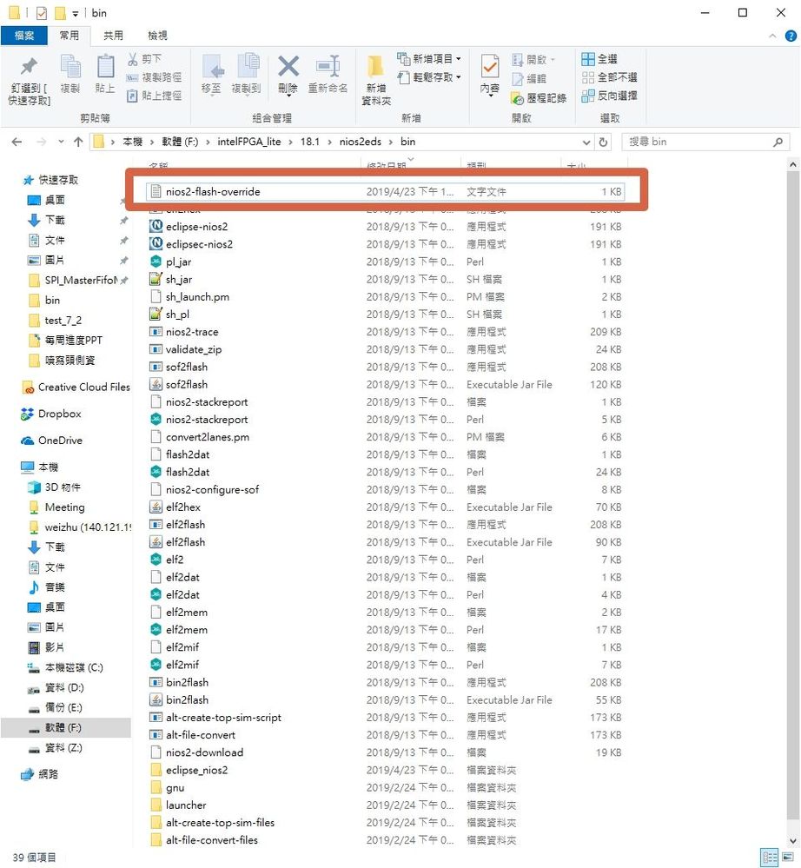Open Dropbox in navigation pane

pyautogui.click(x=51, y=414)
